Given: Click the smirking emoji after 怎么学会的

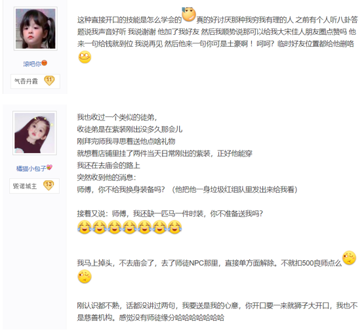Looking at the screenshot, I should 189,14.
